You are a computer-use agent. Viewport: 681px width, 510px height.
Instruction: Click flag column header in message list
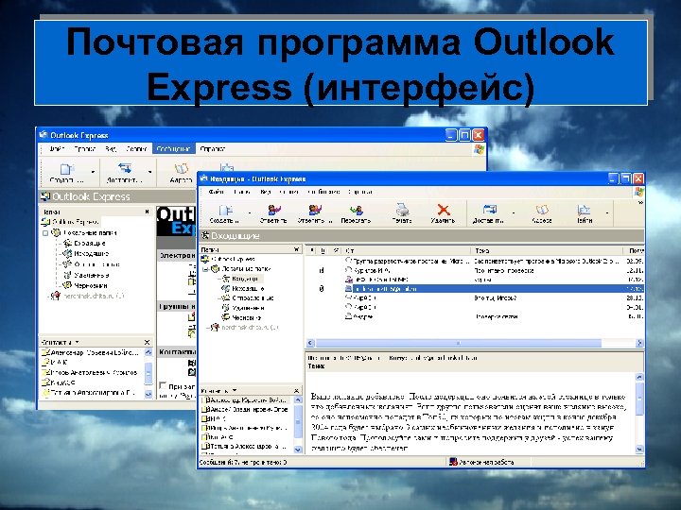(x=335, y=250)
